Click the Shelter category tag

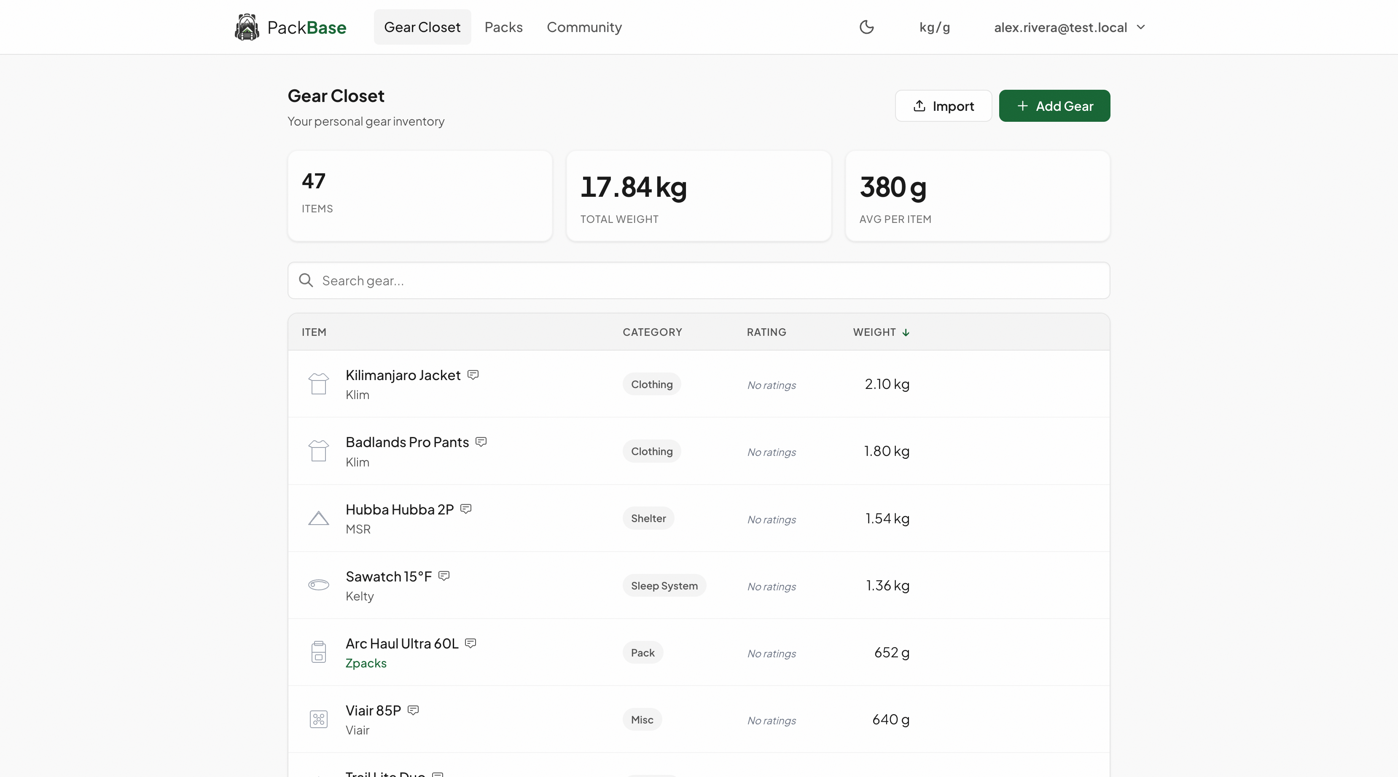click(x=648, y=518)
